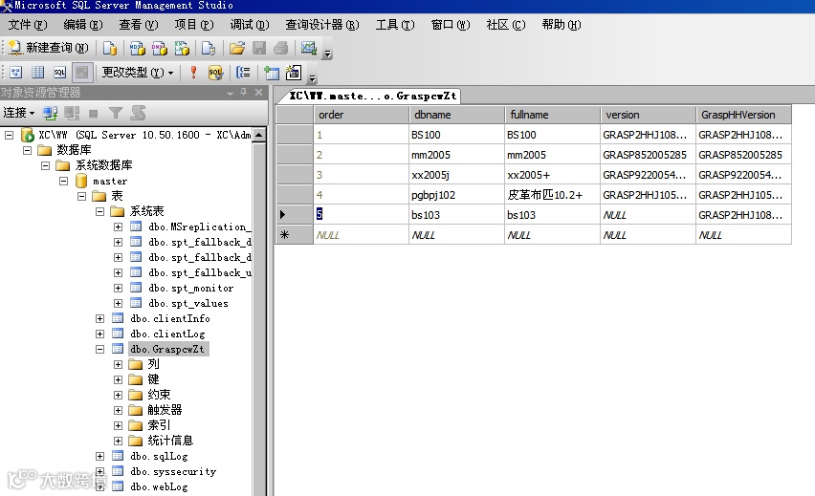The height and width of the screenshot is (496, 815).
Task: Open the 帮助(H) menu
Action: (562, 25)
